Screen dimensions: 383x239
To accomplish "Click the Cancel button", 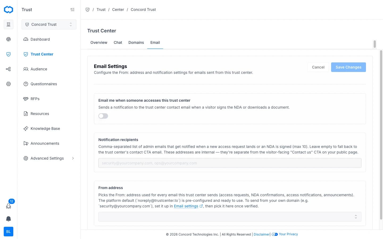I will 318,67.
